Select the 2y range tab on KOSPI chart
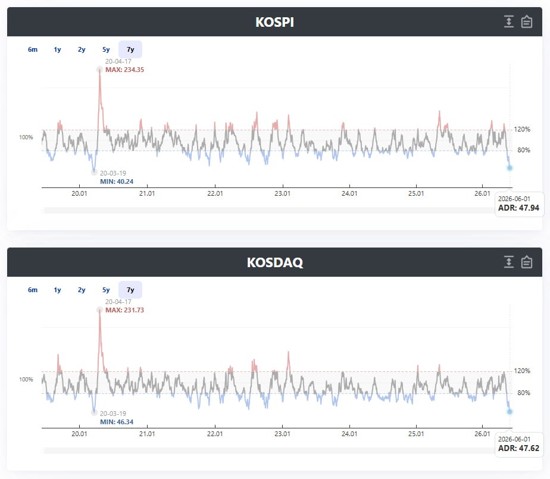Viewport: 550px width, 479px height. tap(82, 49)
